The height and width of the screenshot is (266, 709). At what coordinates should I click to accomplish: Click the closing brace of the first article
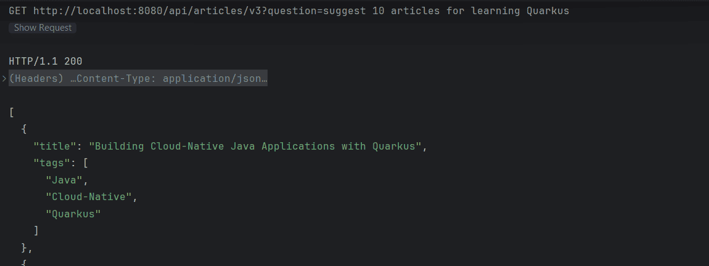[24, 248]
